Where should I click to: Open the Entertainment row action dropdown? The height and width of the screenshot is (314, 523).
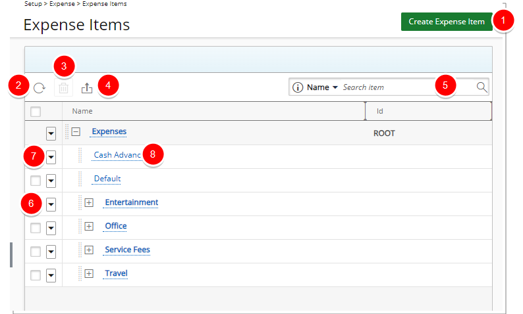[x=51, y=204]
